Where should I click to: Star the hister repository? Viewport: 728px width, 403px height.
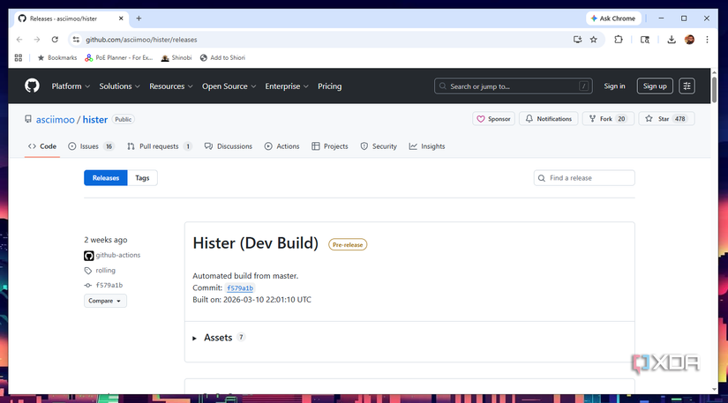(x=666, y=119)
